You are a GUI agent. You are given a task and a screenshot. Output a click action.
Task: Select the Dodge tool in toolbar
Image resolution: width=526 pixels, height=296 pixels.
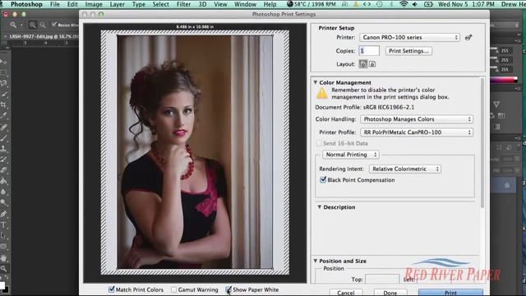pos(3,203)
